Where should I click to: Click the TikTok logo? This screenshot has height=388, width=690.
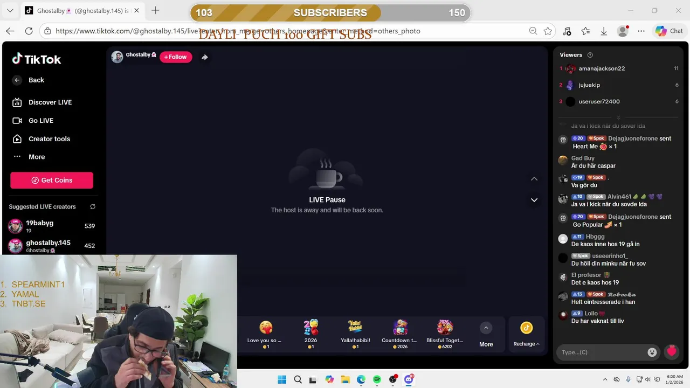point(37,59)
